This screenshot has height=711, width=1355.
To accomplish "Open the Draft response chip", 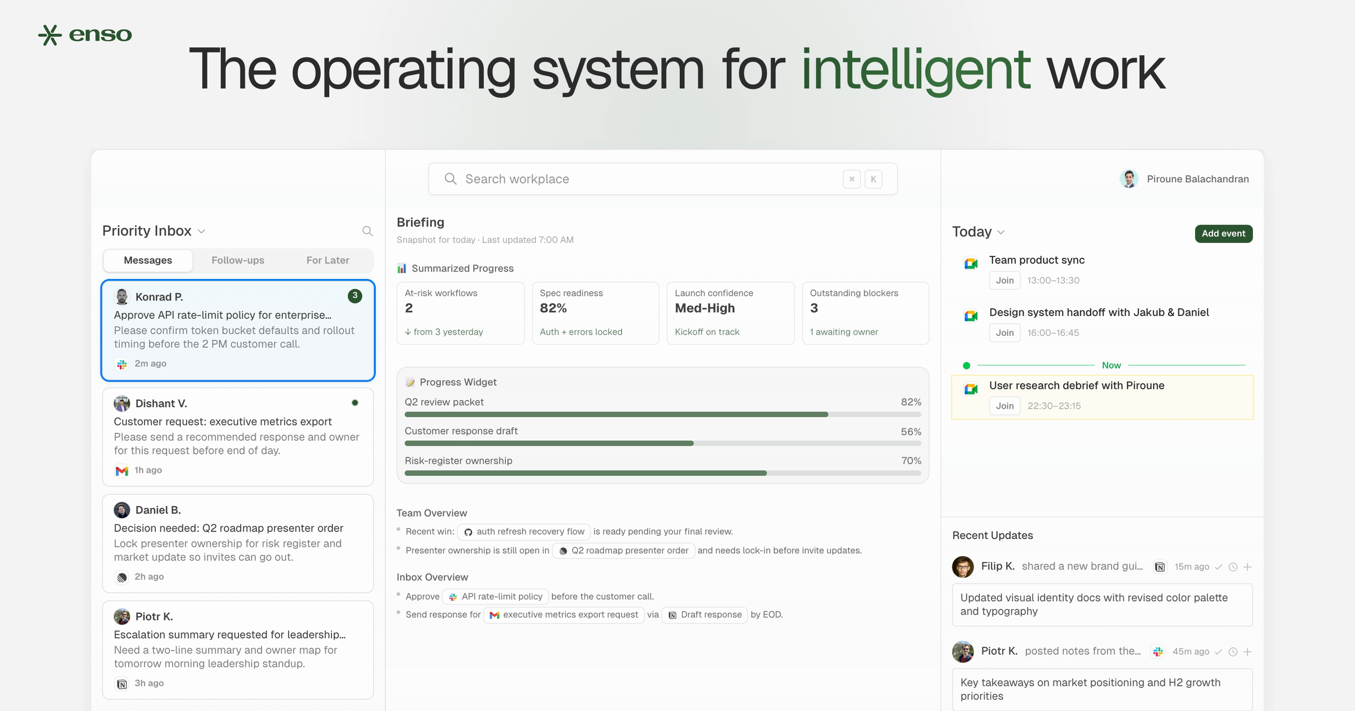I will pyautogui.click(x=705, y=615).
